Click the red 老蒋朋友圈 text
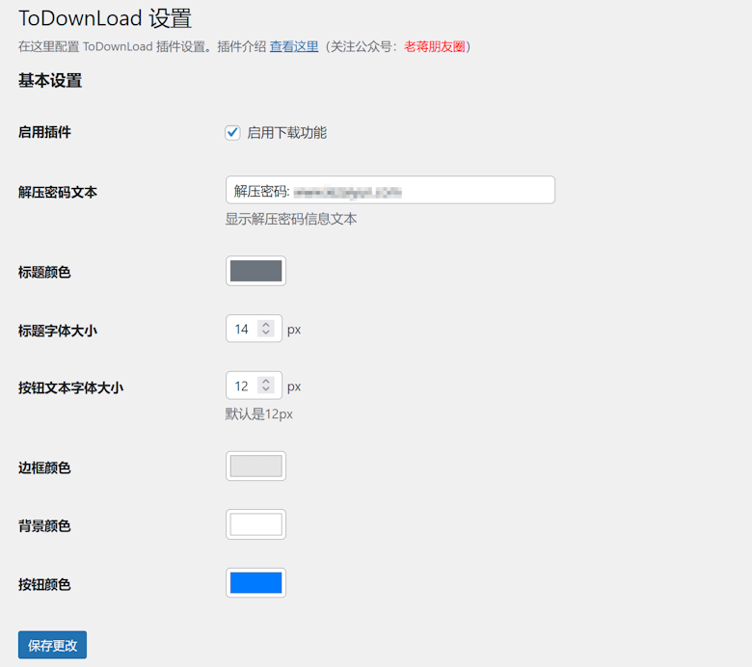Screen dimensions: 752x667 pyautogui.click(x=435, y=46)
